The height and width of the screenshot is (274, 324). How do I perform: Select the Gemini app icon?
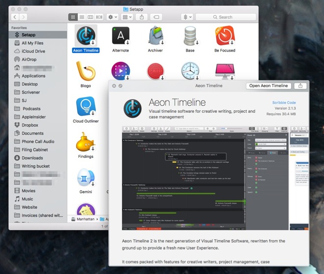tap(86, 177)
